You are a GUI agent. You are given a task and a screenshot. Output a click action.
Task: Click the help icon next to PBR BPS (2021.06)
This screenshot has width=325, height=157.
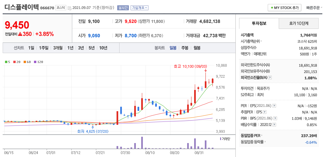pos(275,118)
